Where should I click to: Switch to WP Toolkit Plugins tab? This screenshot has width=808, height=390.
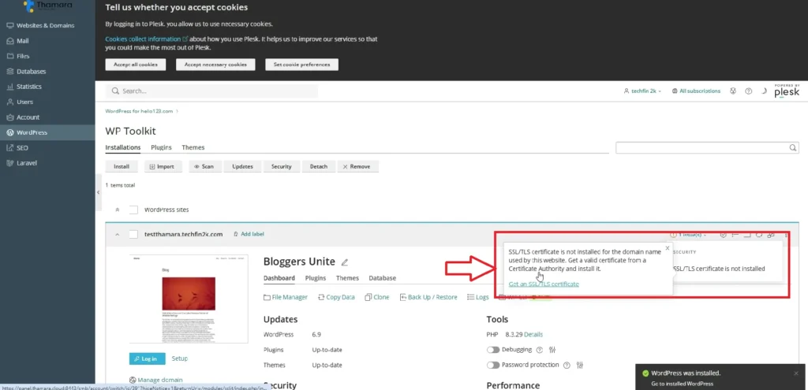click(161, 147)
